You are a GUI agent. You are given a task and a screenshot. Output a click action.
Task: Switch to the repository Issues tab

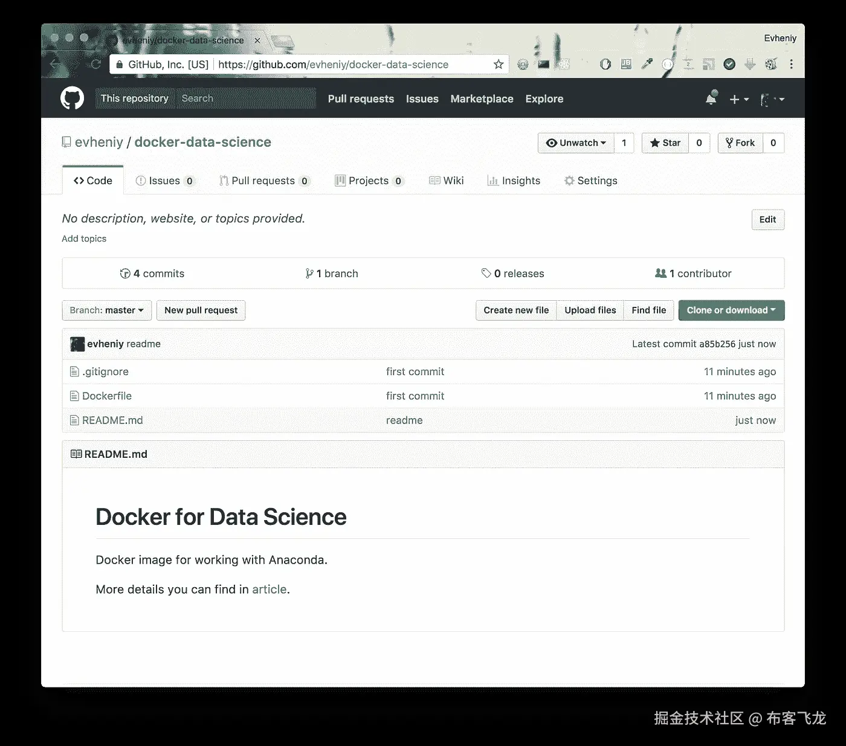pyautogui.click(x=165, y=181)
